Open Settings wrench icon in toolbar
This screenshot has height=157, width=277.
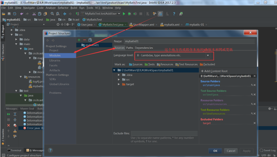click(154, 14)
